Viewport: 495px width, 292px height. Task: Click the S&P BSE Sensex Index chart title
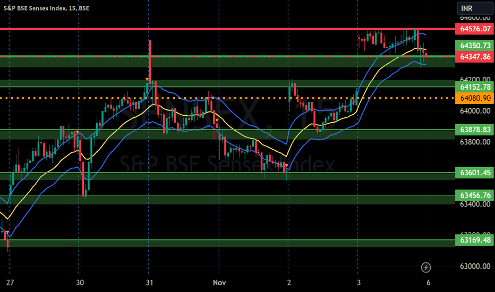tap(46, 8)
